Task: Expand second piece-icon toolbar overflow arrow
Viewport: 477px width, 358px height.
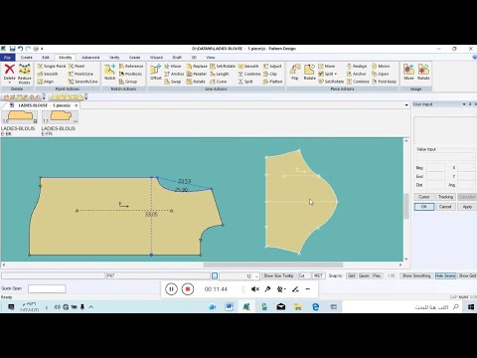Action: [x=86, y=97]
